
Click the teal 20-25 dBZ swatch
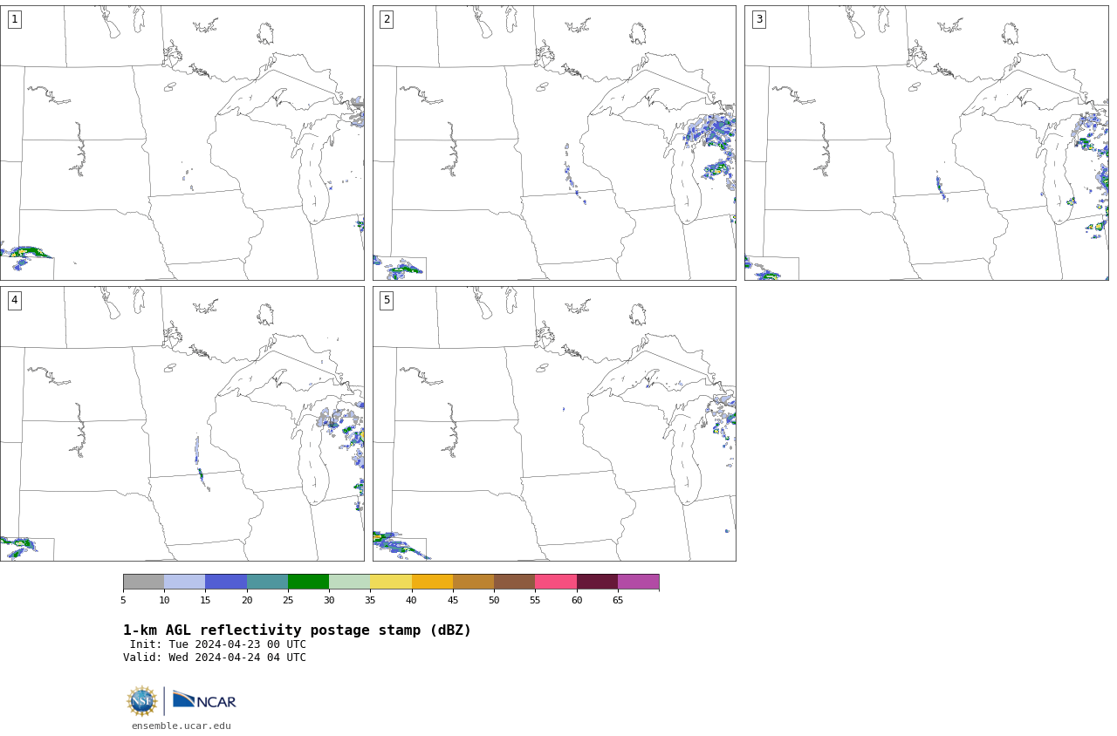267,582
